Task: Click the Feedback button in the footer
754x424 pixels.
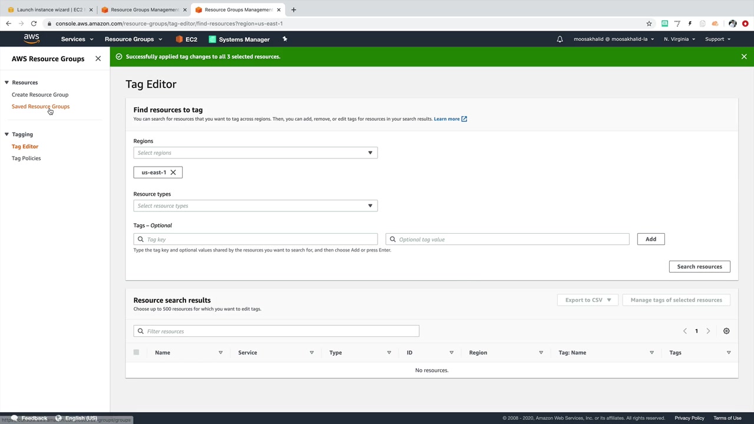Action: [29, 418]
